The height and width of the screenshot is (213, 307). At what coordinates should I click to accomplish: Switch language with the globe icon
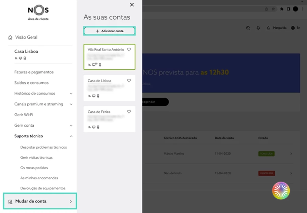293,28
